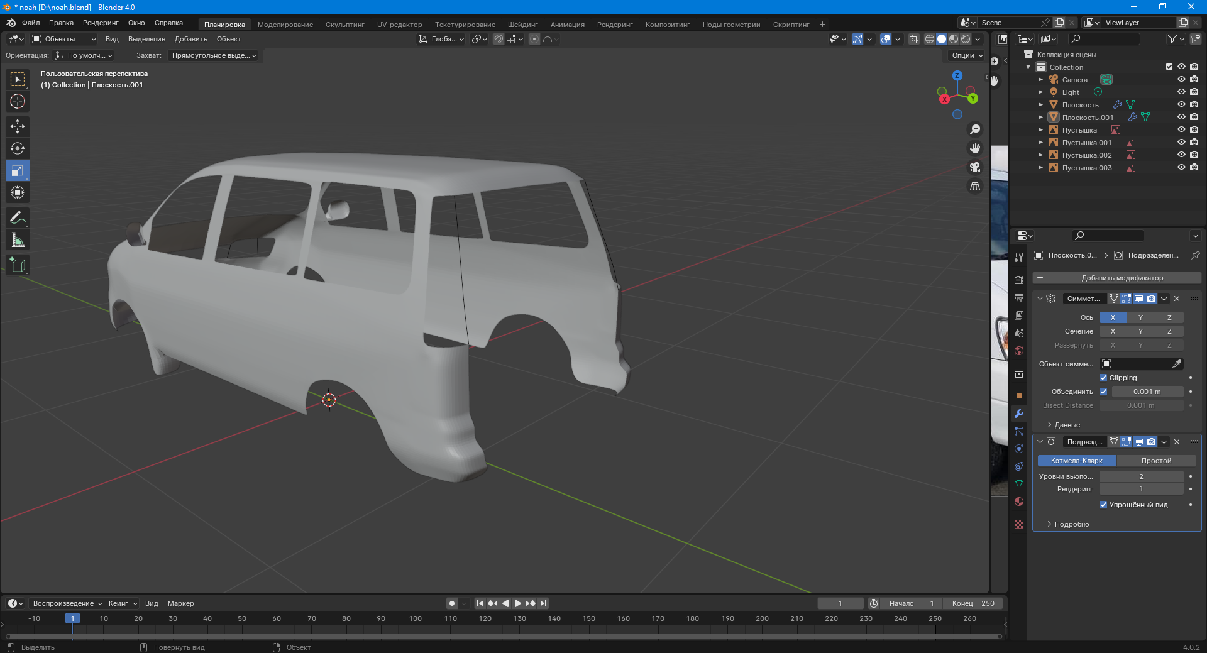The width and height of the screenshot is (1207, 653).
Task: Activate the 3D Cursor tool
Action: click(x=18, y=101)
